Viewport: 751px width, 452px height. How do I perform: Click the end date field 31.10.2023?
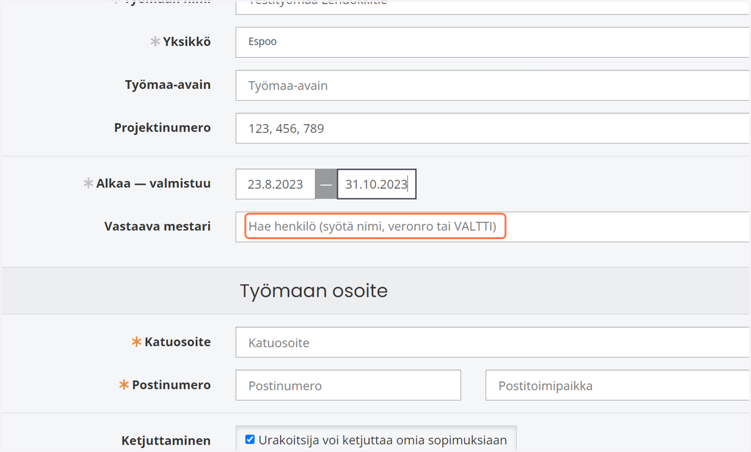[377, 184]
